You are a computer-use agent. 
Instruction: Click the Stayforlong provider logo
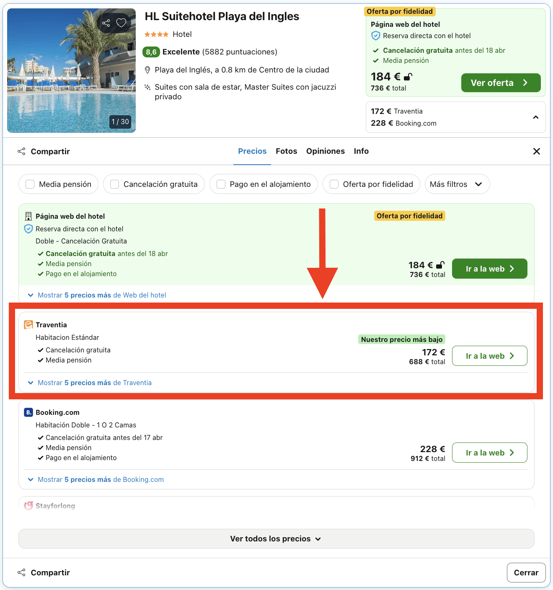(x=28, y=506)
